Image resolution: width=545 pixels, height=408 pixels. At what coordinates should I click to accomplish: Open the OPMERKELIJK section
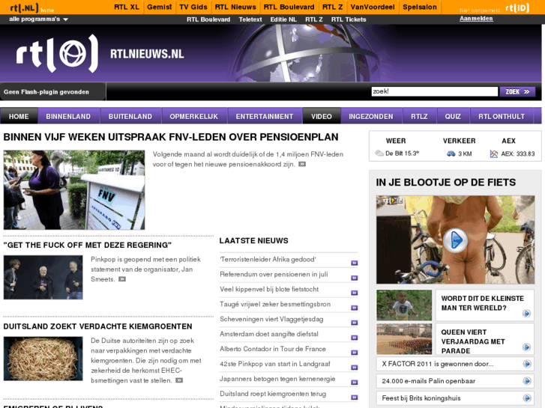(194, 116)
